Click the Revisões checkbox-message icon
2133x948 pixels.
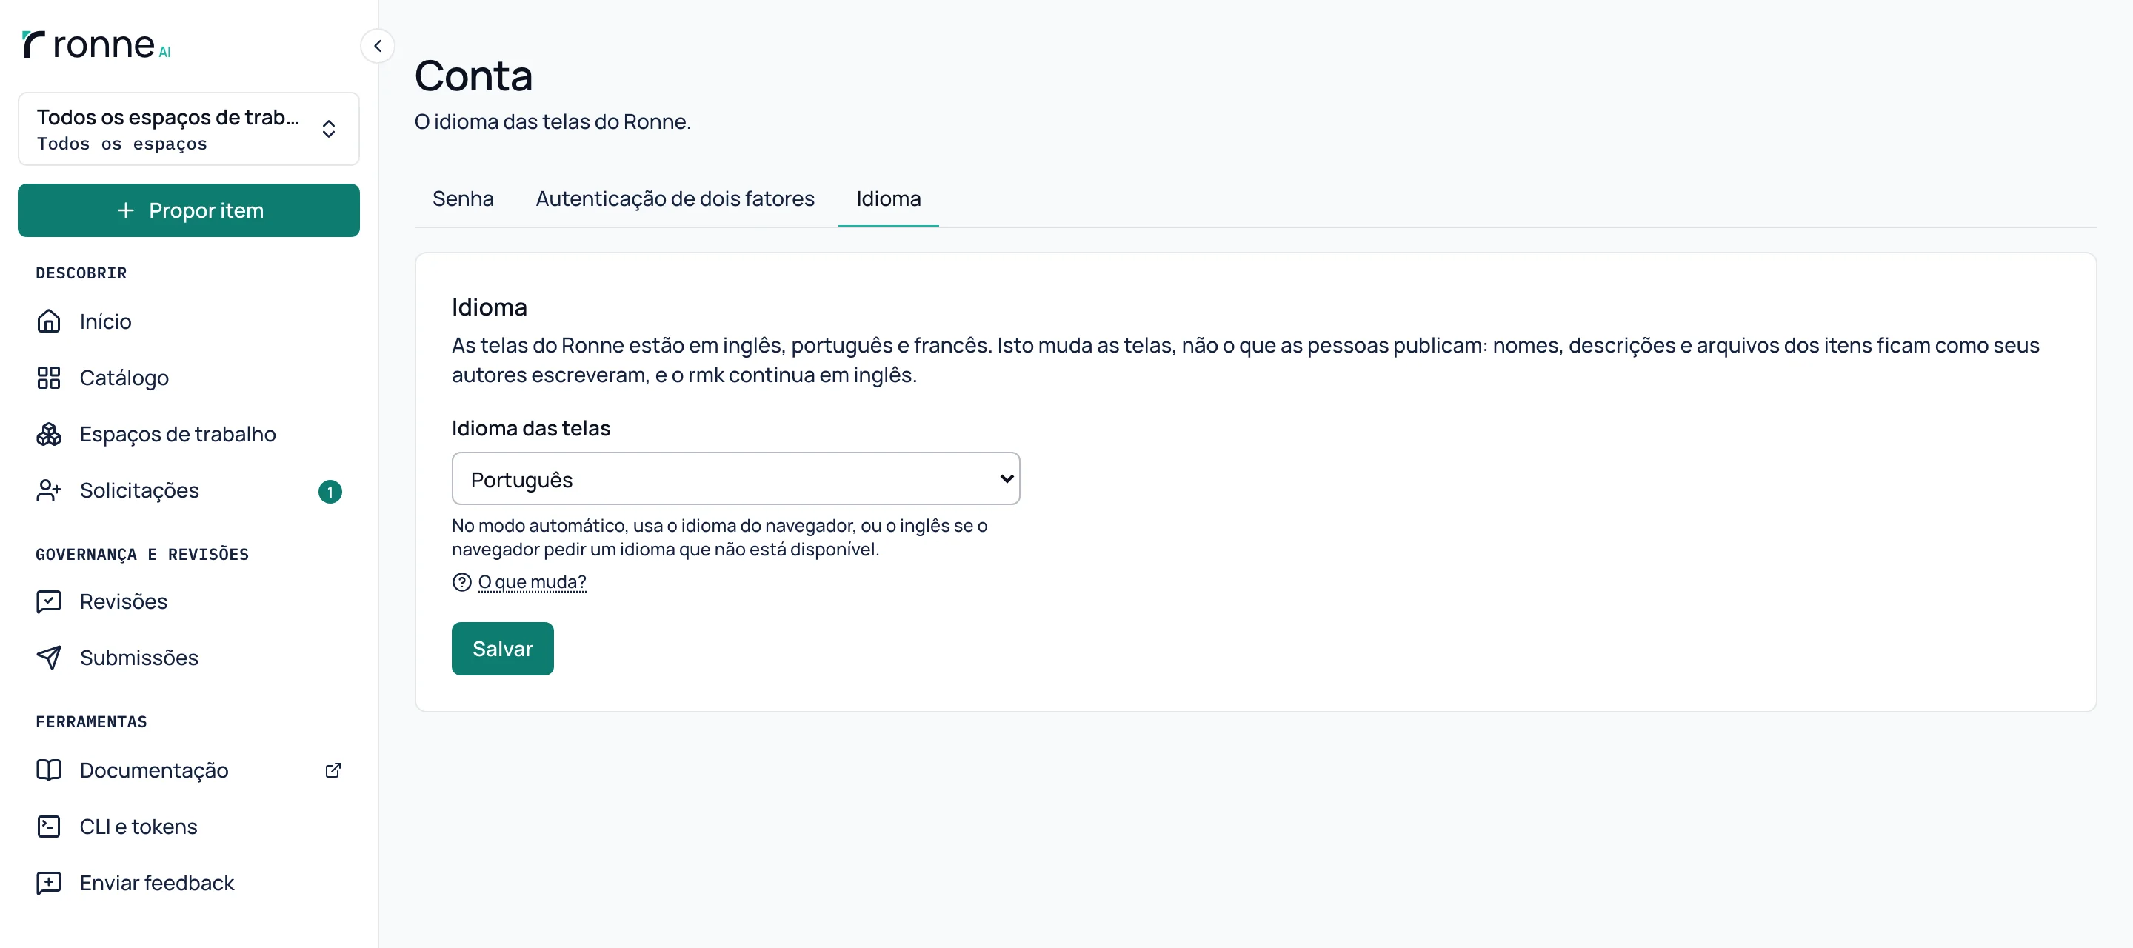[49, 601]
